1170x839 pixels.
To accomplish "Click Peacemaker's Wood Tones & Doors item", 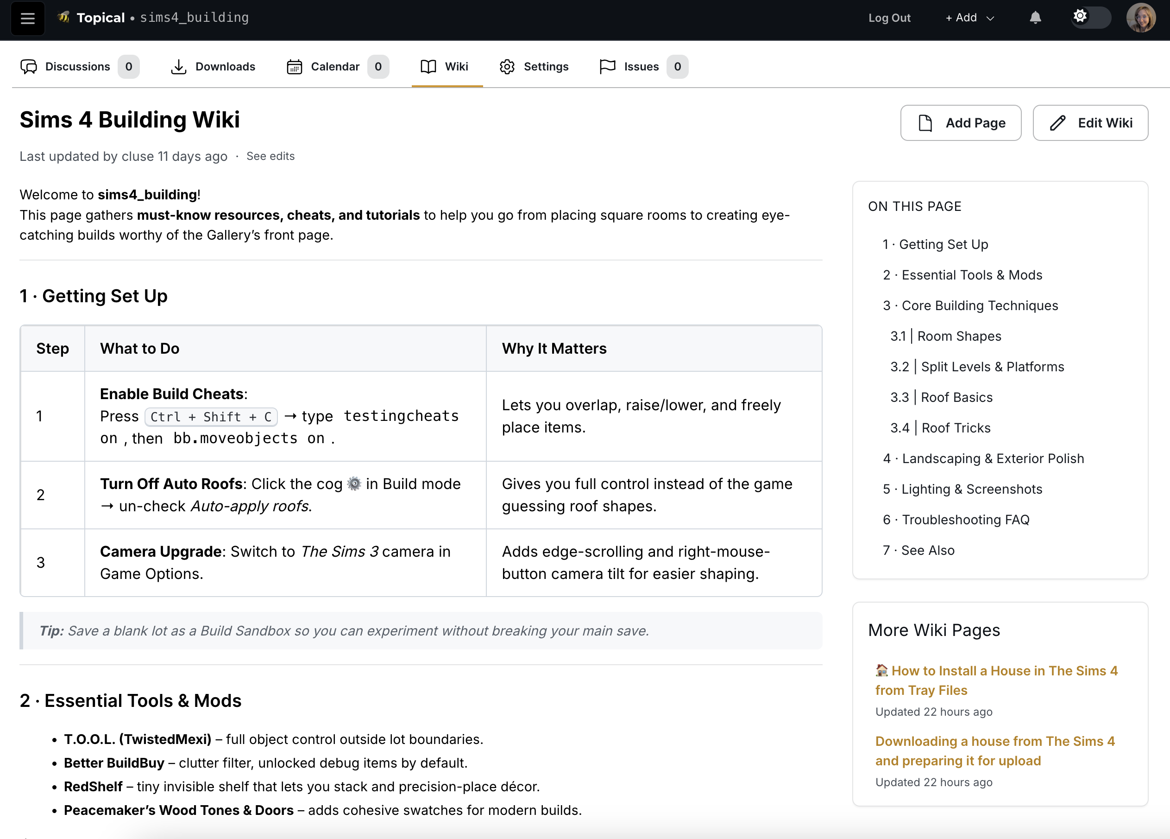I will pos(323,810).
